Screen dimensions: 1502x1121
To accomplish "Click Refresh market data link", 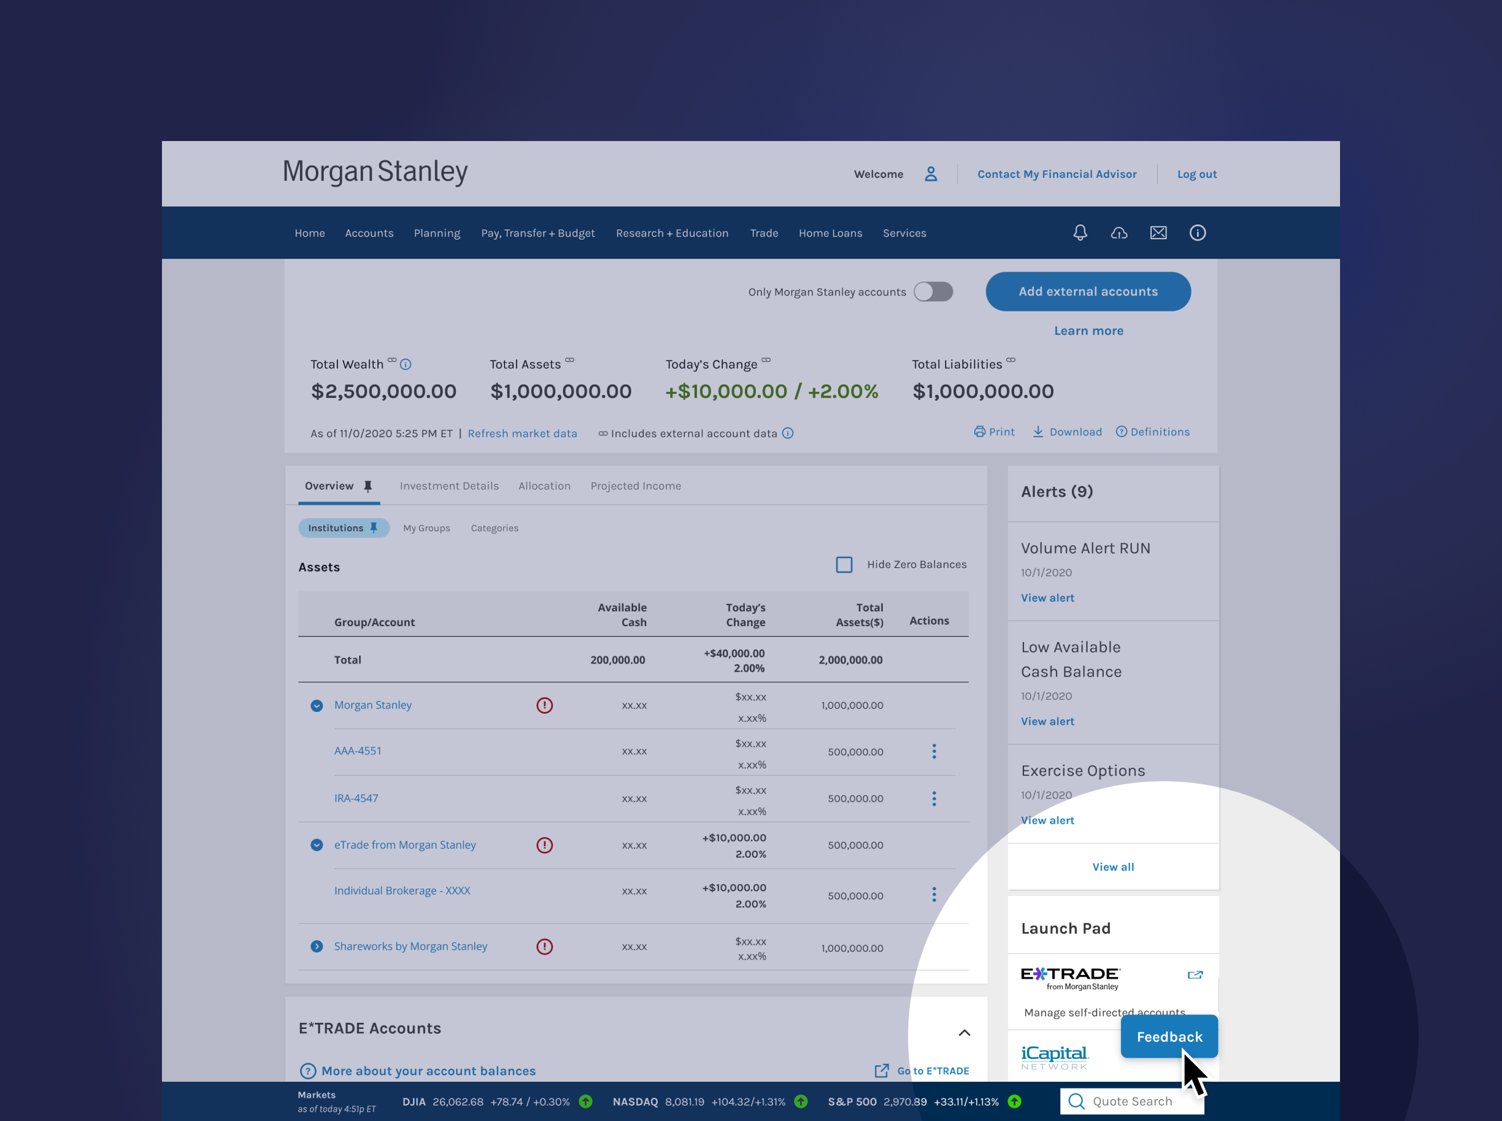I will 522,433.
